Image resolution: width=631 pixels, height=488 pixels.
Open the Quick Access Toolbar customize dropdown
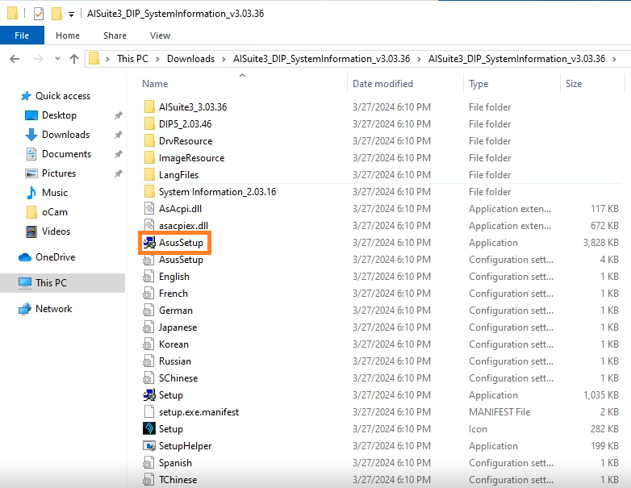click(71, 15)
